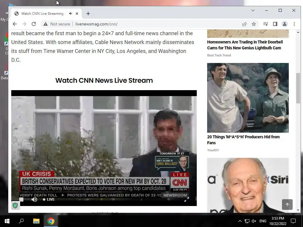303x227 pixels.
Task: Open Chrome media controls icon
Action: (265, 24)
